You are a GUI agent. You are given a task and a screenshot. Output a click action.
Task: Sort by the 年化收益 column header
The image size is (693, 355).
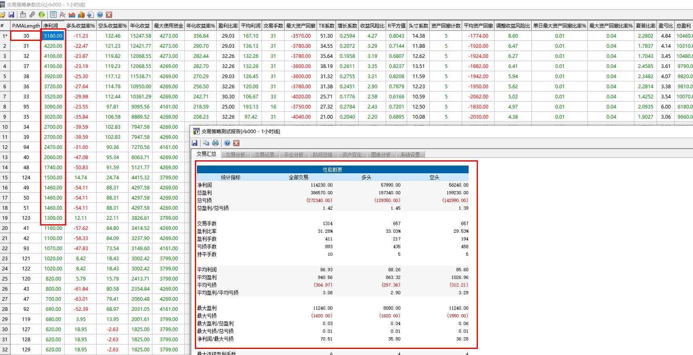(140, 26)
